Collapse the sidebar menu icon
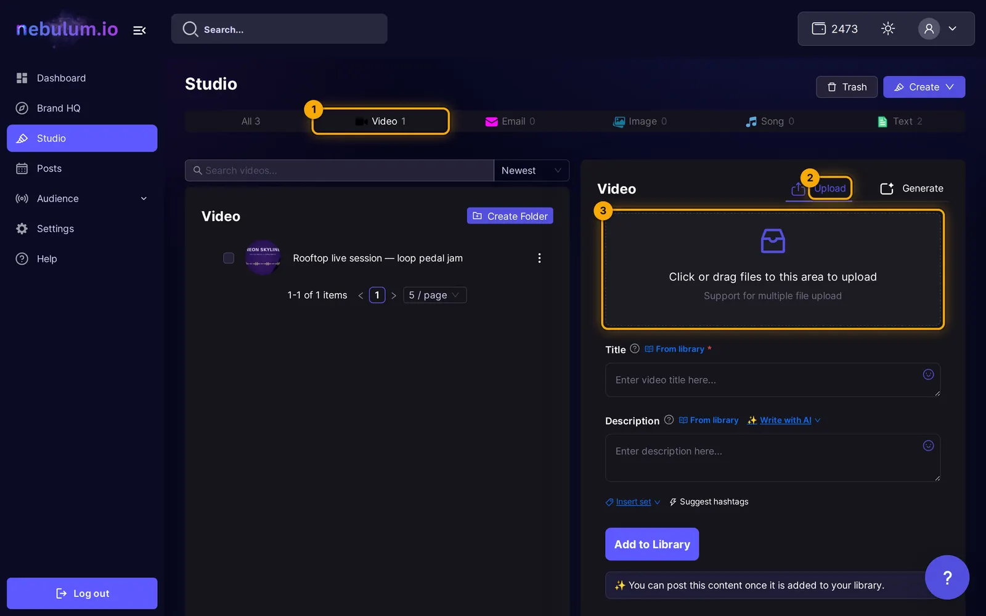This screenshot has width=986, height=616. click(x=140, y=30)
